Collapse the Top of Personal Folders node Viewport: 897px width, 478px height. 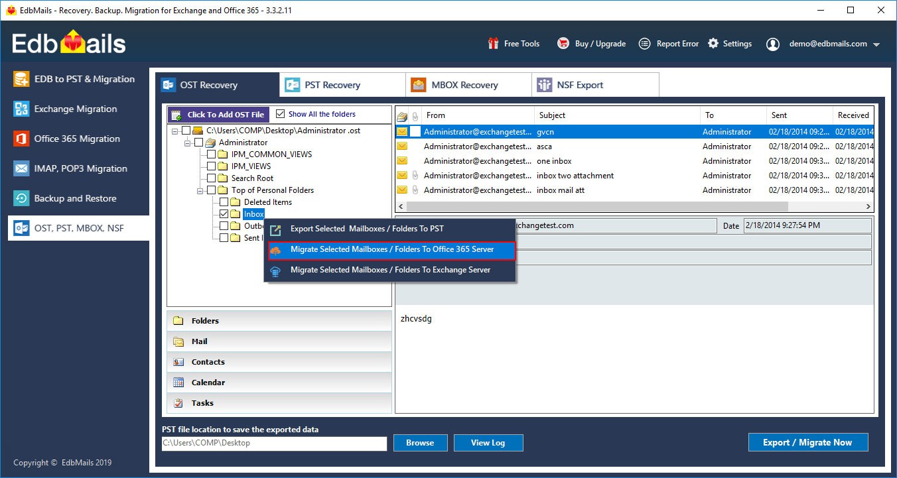[x=200, y=190]
